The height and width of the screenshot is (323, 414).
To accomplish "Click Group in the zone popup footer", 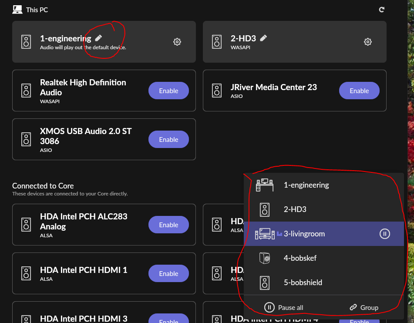I will point(364,307).
